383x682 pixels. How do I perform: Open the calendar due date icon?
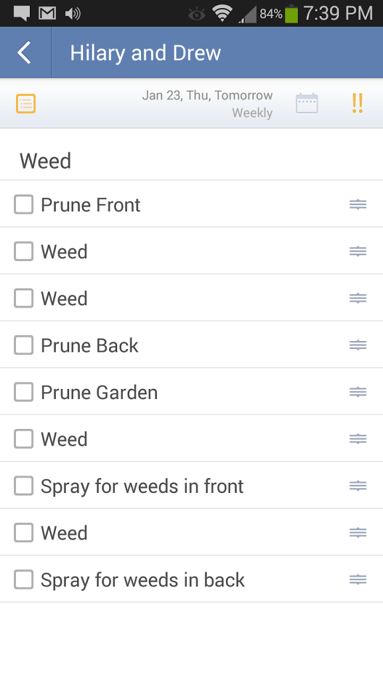pos(307,103)
